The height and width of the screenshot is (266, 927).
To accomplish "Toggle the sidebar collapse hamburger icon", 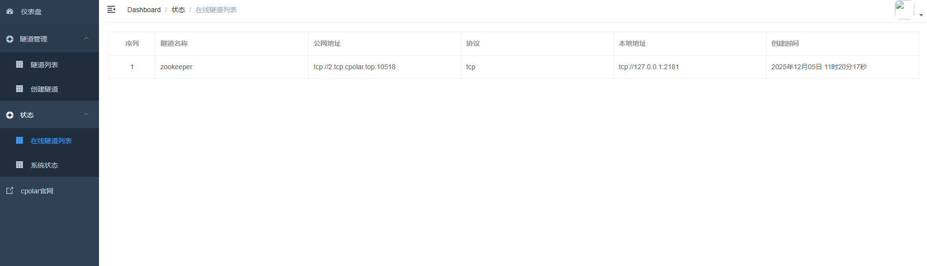I will (x=111, y=9).
